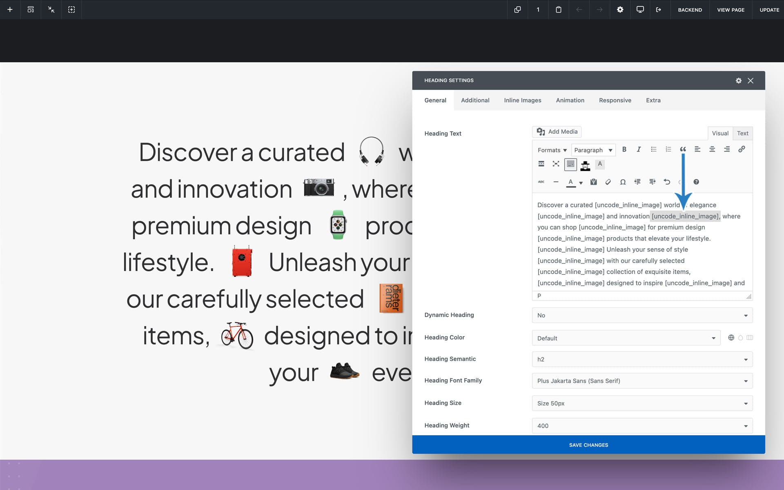Open the text color picker arrow
Image resolution: width=784 pixels, height=490 pixels.
[x=581, y=183]
